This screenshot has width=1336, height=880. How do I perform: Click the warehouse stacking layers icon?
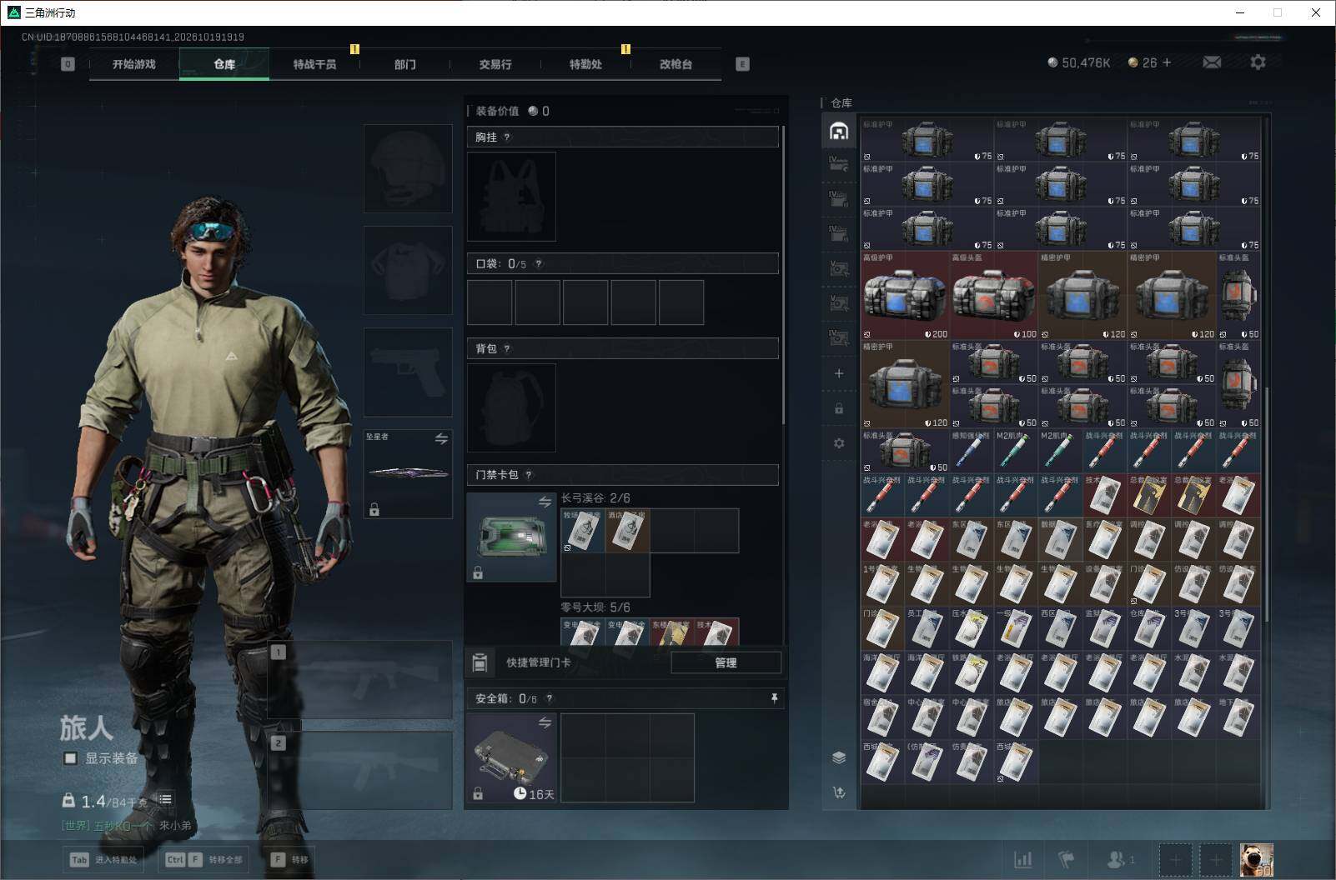click(x=839, y=757)
